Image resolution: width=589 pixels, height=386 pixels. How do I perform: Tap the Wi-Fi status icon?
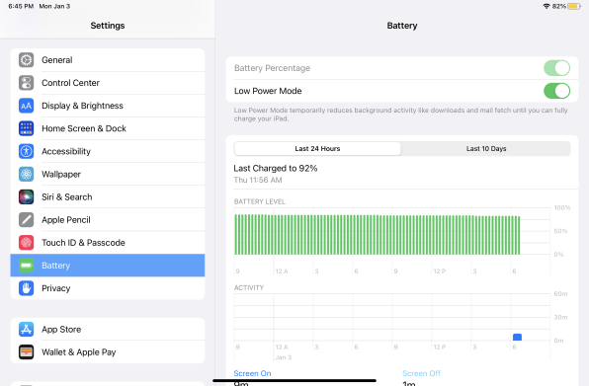[547, 6]
